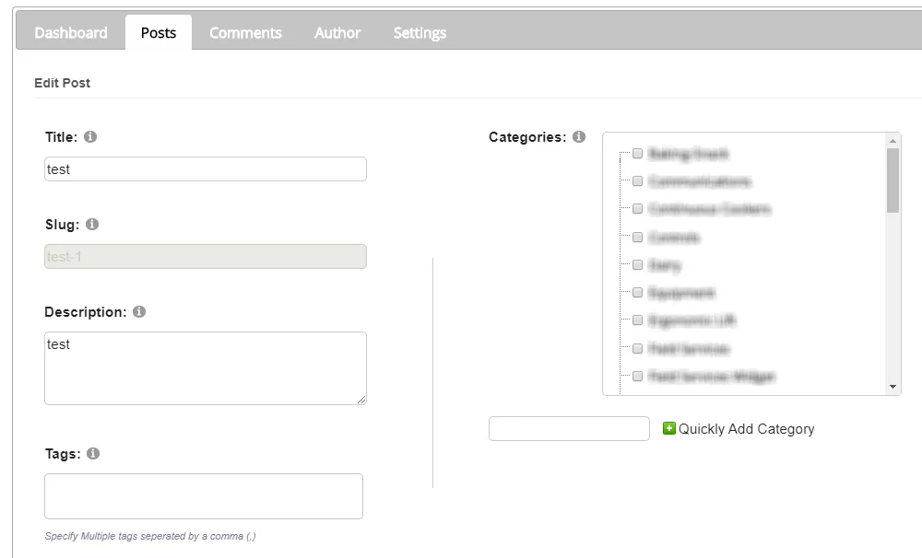Go to the Author tab
The height and width of the screenshot is (558, 922).
[337, 33]
